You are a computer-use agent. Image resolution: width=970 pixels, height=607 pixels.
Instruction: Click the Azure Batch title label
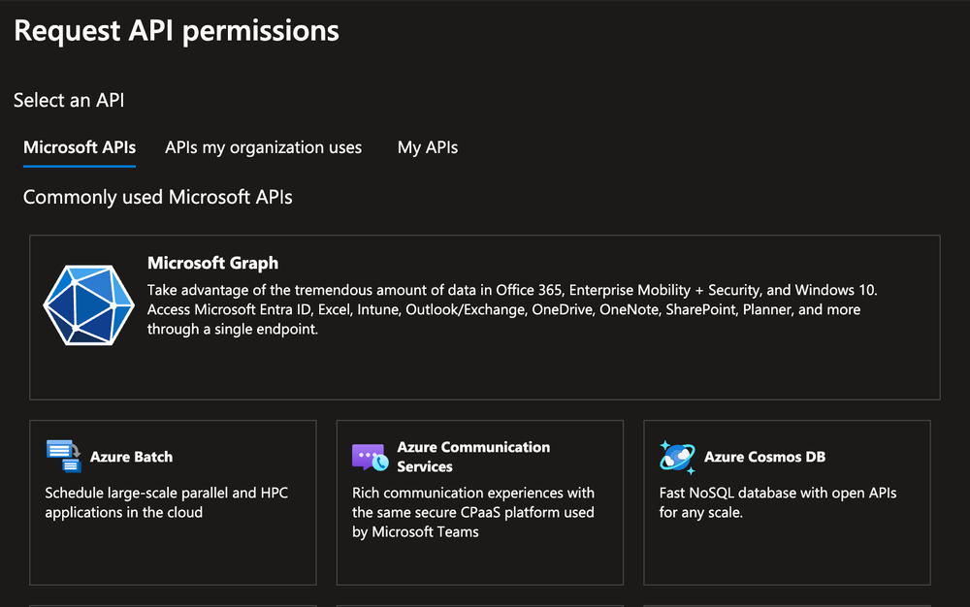pos(130,456)
